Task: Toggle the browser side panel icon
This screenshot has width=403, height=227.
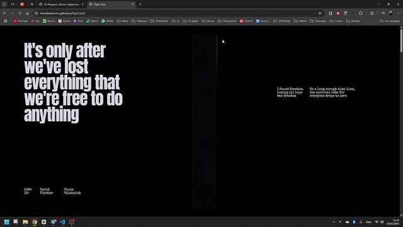Action: [372, 13]
